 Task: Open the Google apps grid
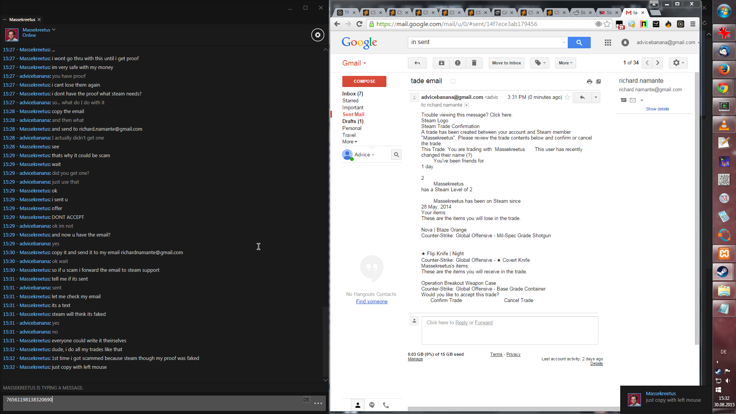tap(608, 43)
